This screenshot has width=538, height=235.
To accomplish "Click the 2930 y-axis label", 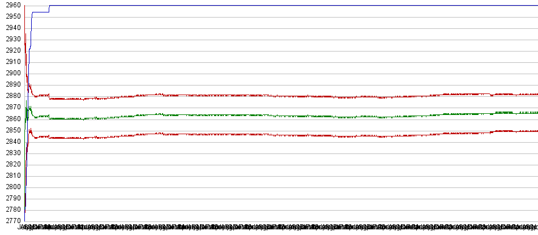I will [11, 40].
